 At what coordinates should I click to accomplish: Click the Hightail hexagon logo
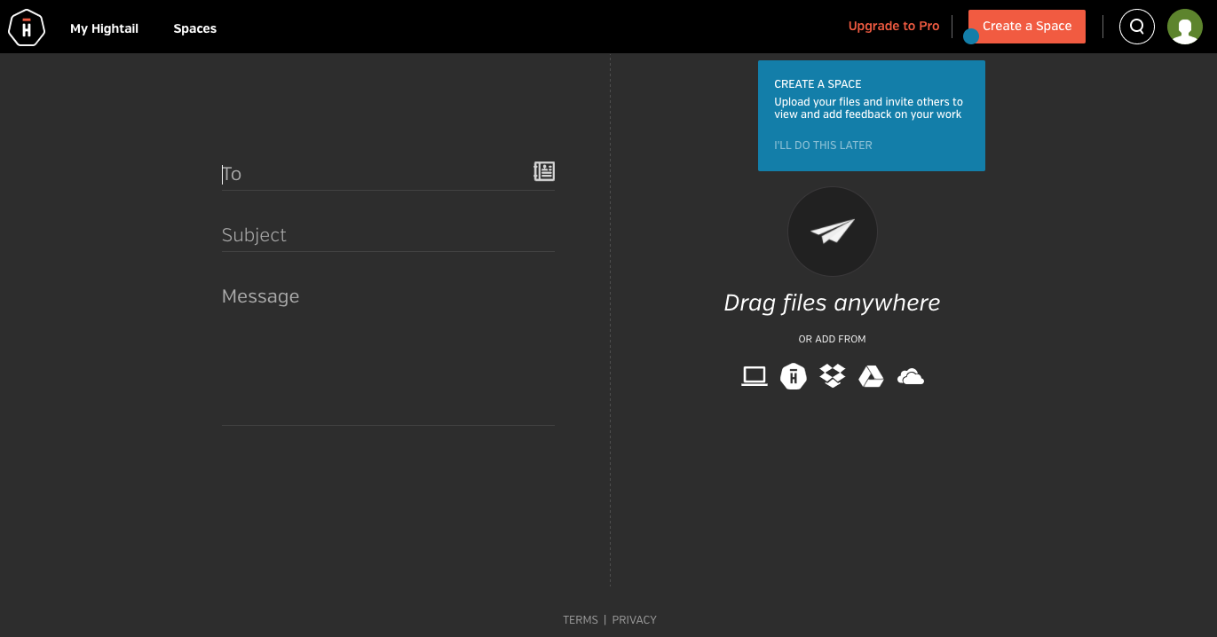point(27,28)
